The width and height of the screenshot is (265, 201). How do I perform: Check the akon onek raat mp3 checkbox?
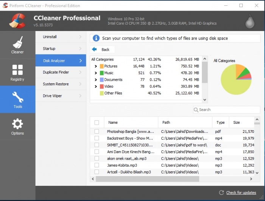[x=97, y=158]
